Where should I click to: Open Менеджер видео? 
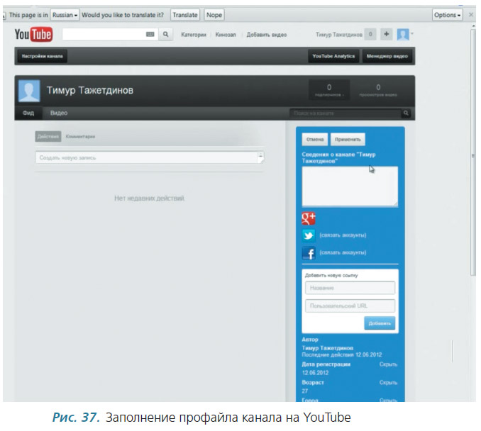click(387, 56)
